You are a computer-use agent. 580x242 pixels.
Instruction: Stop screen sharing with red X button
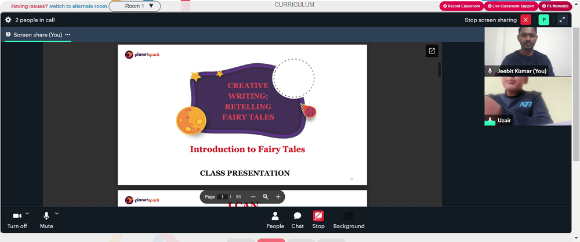click(525, 20)
